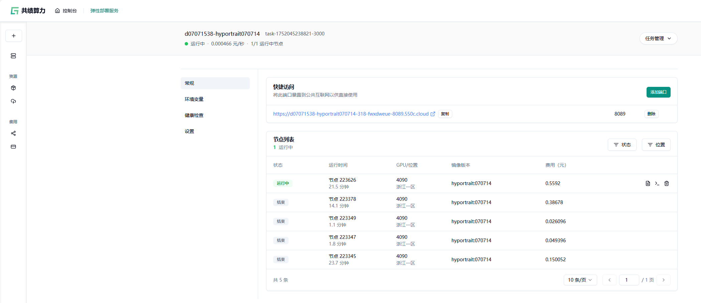Open the share icon under 费用
This screenshot has width=701, height=303.
coord(13,133)
